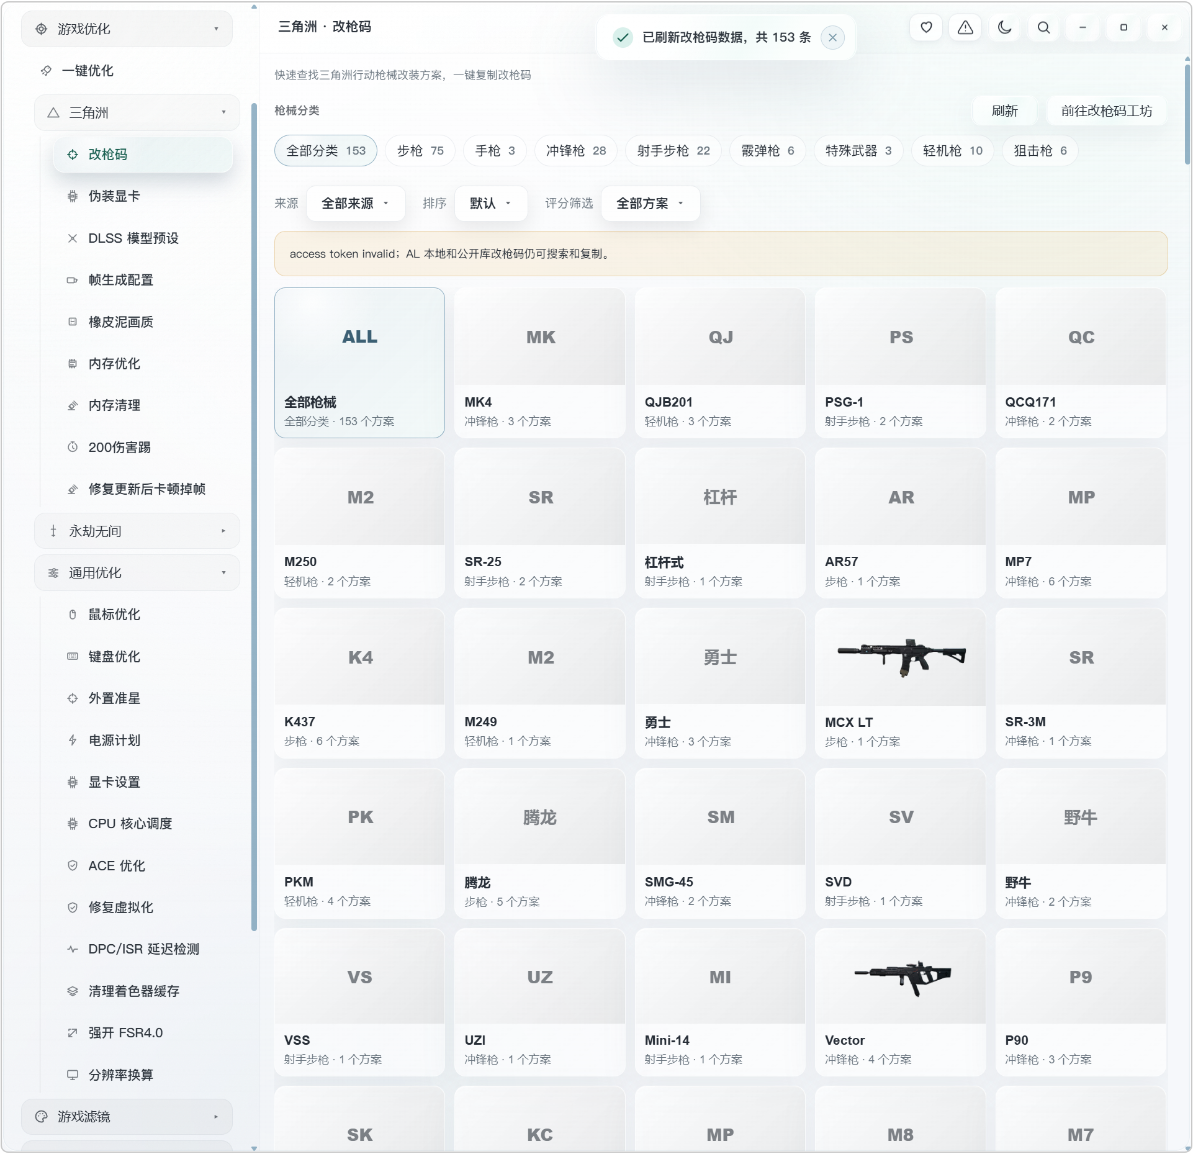
Task: Click the sidebar vertical scrollbar
Action: point(254,517)
